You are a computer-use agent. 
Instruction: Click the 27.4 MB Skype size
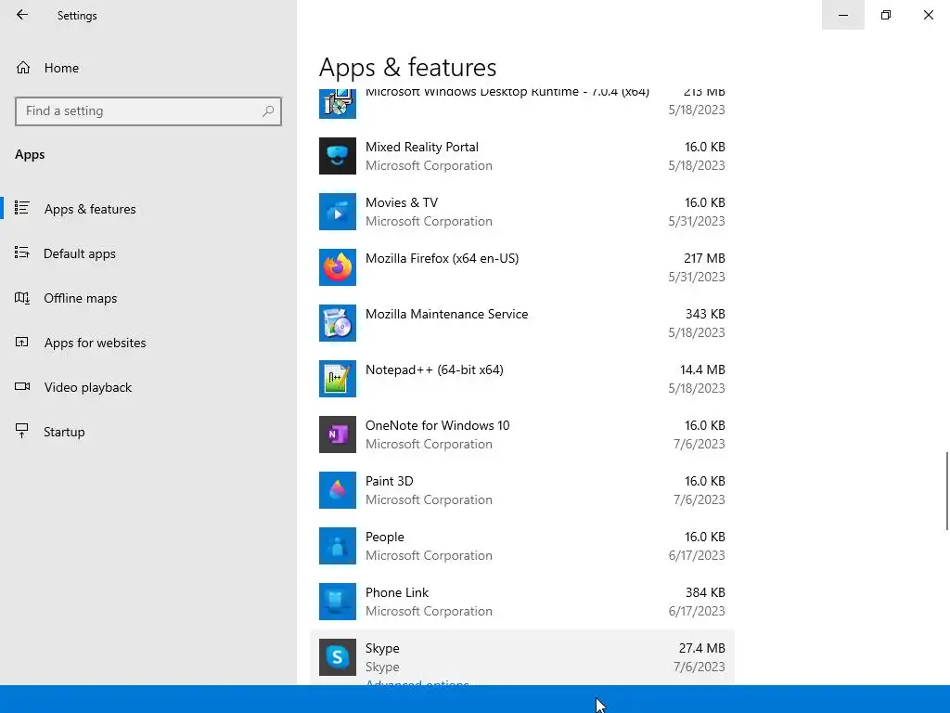click(701, 648)
